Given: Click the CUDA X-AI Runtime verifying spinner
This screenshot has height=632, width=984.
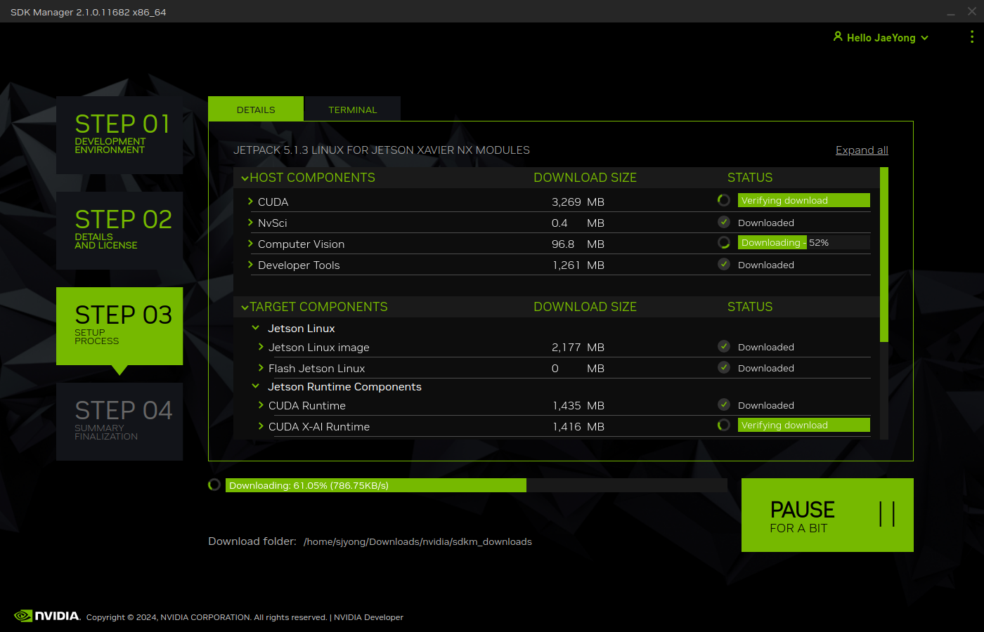Looking at the screenshot, I should click(723, 425).
